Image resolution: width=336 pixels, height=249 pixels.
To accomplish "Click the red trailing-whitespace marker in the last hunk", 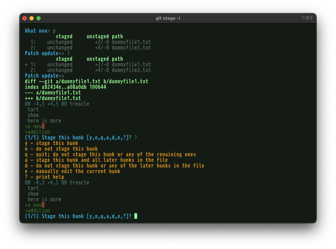I will (43, 205).
